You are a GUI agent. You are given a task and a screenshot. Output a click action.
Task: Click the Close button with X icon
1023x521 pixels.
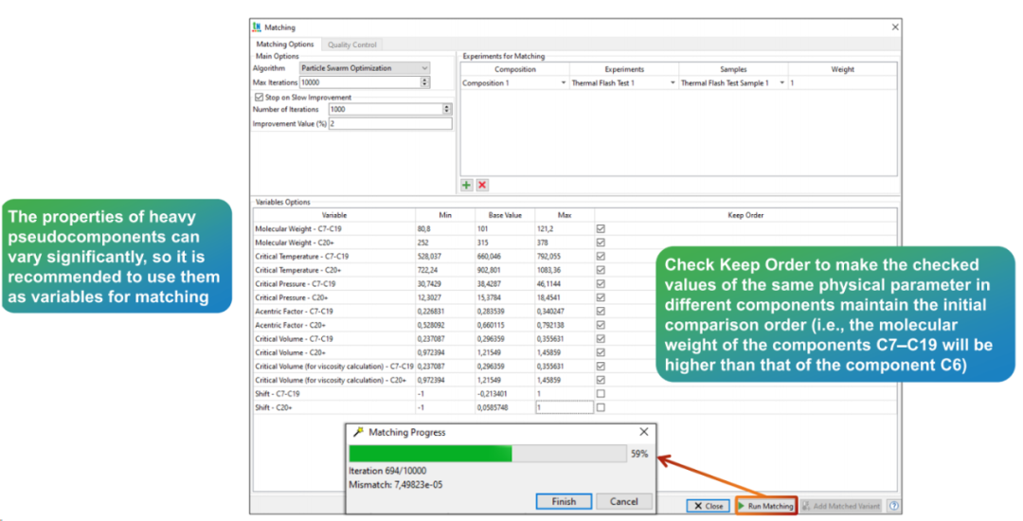[708, 506]
